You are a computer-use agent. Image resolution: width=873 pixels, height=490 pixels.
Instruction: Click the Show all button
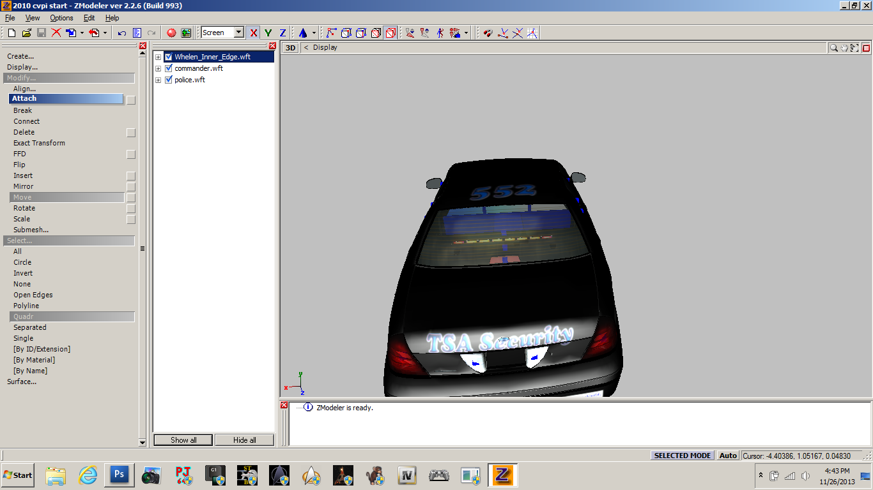[183, 440]
